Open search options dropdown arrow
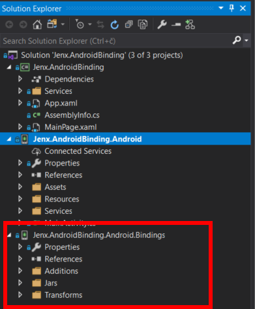The width and height of the screenshot is (255, 309). click(247, 40)
